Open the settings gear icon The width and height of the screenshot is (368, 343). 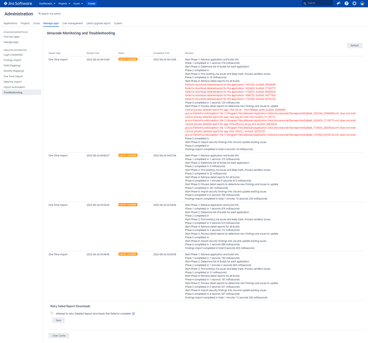354,3
